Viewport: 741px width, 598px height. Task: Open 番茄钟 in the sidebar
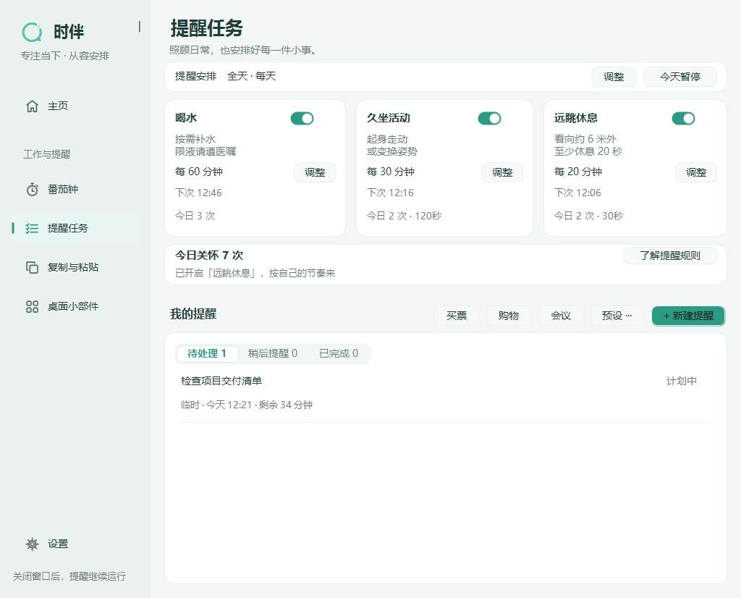[75, 190]
